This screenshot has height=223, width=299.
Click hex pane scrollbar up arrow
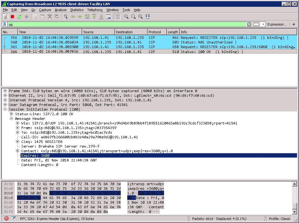294,184
